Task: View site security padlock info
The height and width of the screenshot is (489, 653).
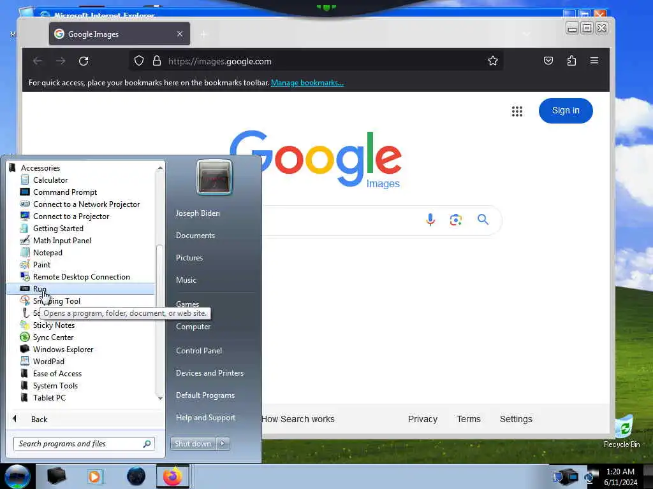Action: (x=157, y=61)
